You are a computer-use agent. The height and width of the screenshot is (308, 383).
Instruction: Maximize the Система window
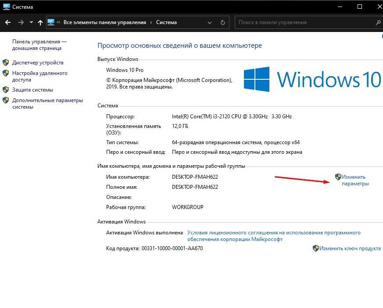click(x=360, y=7)
